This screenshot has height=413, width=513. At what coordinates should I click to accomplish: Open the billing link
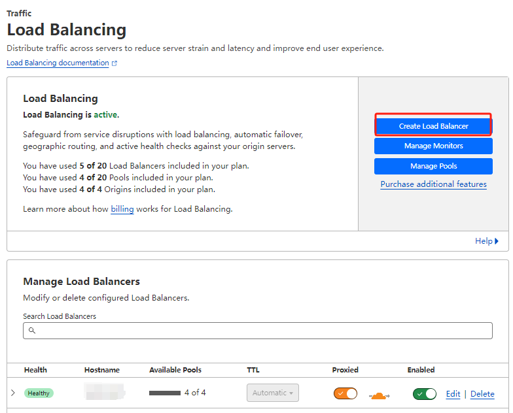click(122, 209)
